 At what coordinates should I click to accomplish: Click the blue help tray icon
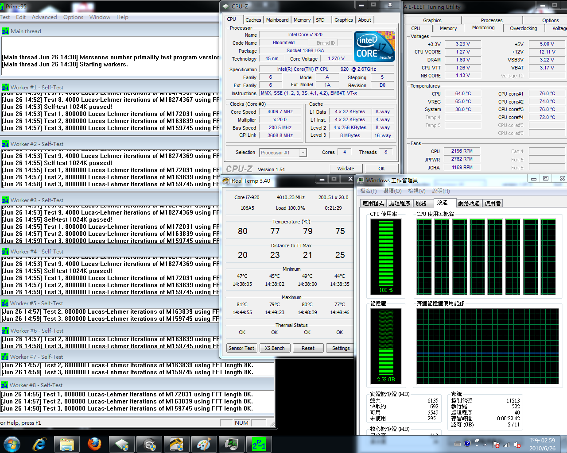(x=467, y=443)
